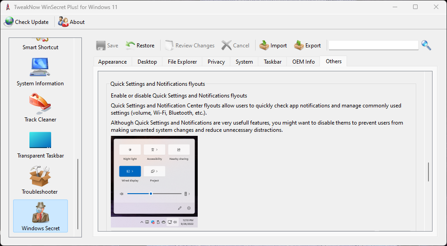Open the System Information sidebar icon
Screen dimensions: 447x246
[x=40, y=67]
